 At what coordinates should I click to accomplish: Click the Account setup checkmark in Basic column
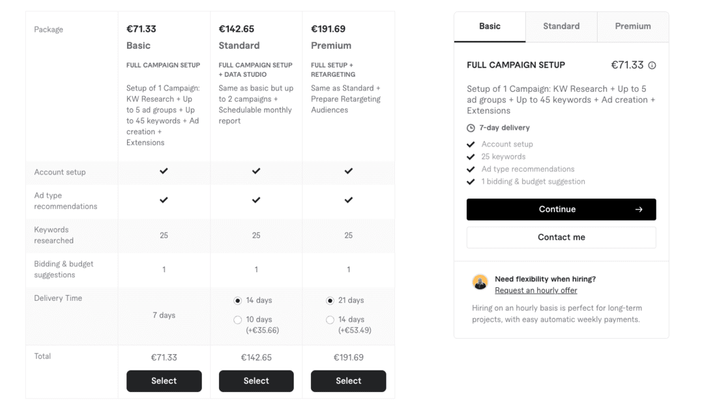(x=164, y=171)
